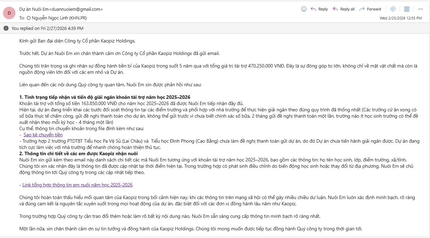Click the received timestamp Wed 2/25/2026
This screenshot has width=430, height=238.
pos(400,18)
